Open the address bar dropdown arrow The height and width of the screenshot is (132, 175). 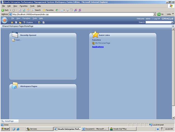pyautogui.click(x=155, y=14)
